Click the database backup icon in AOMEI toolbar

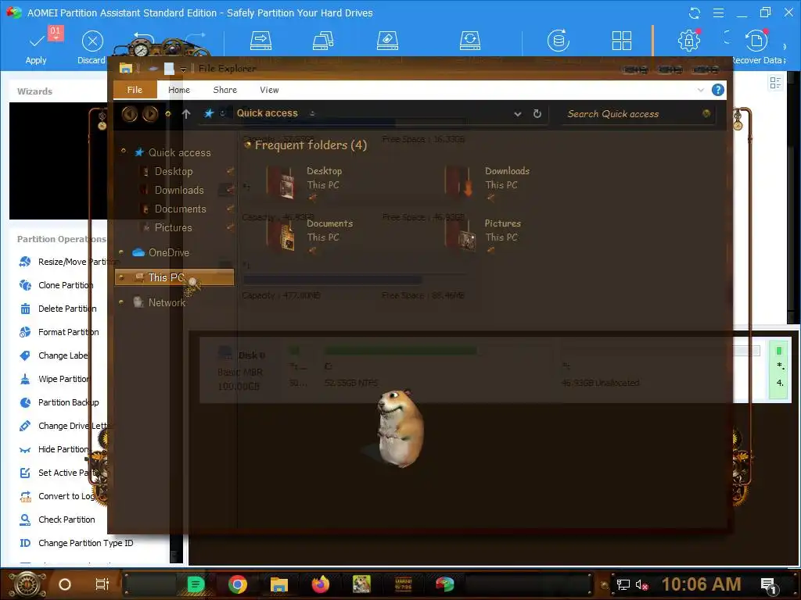(559, 41)
